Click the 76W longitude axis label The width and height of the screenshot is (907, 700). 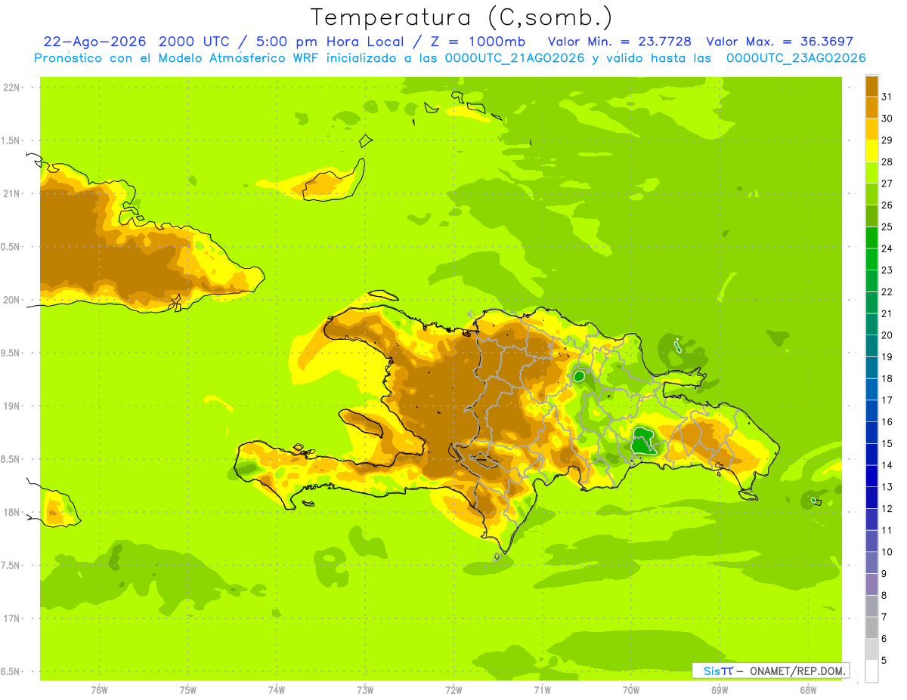(x=99, y=689)
